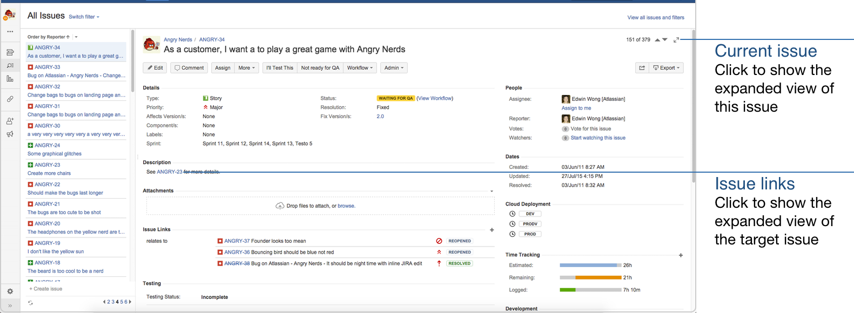
Task: Open the Switch filter dropdown
Action: click(84, 17)
